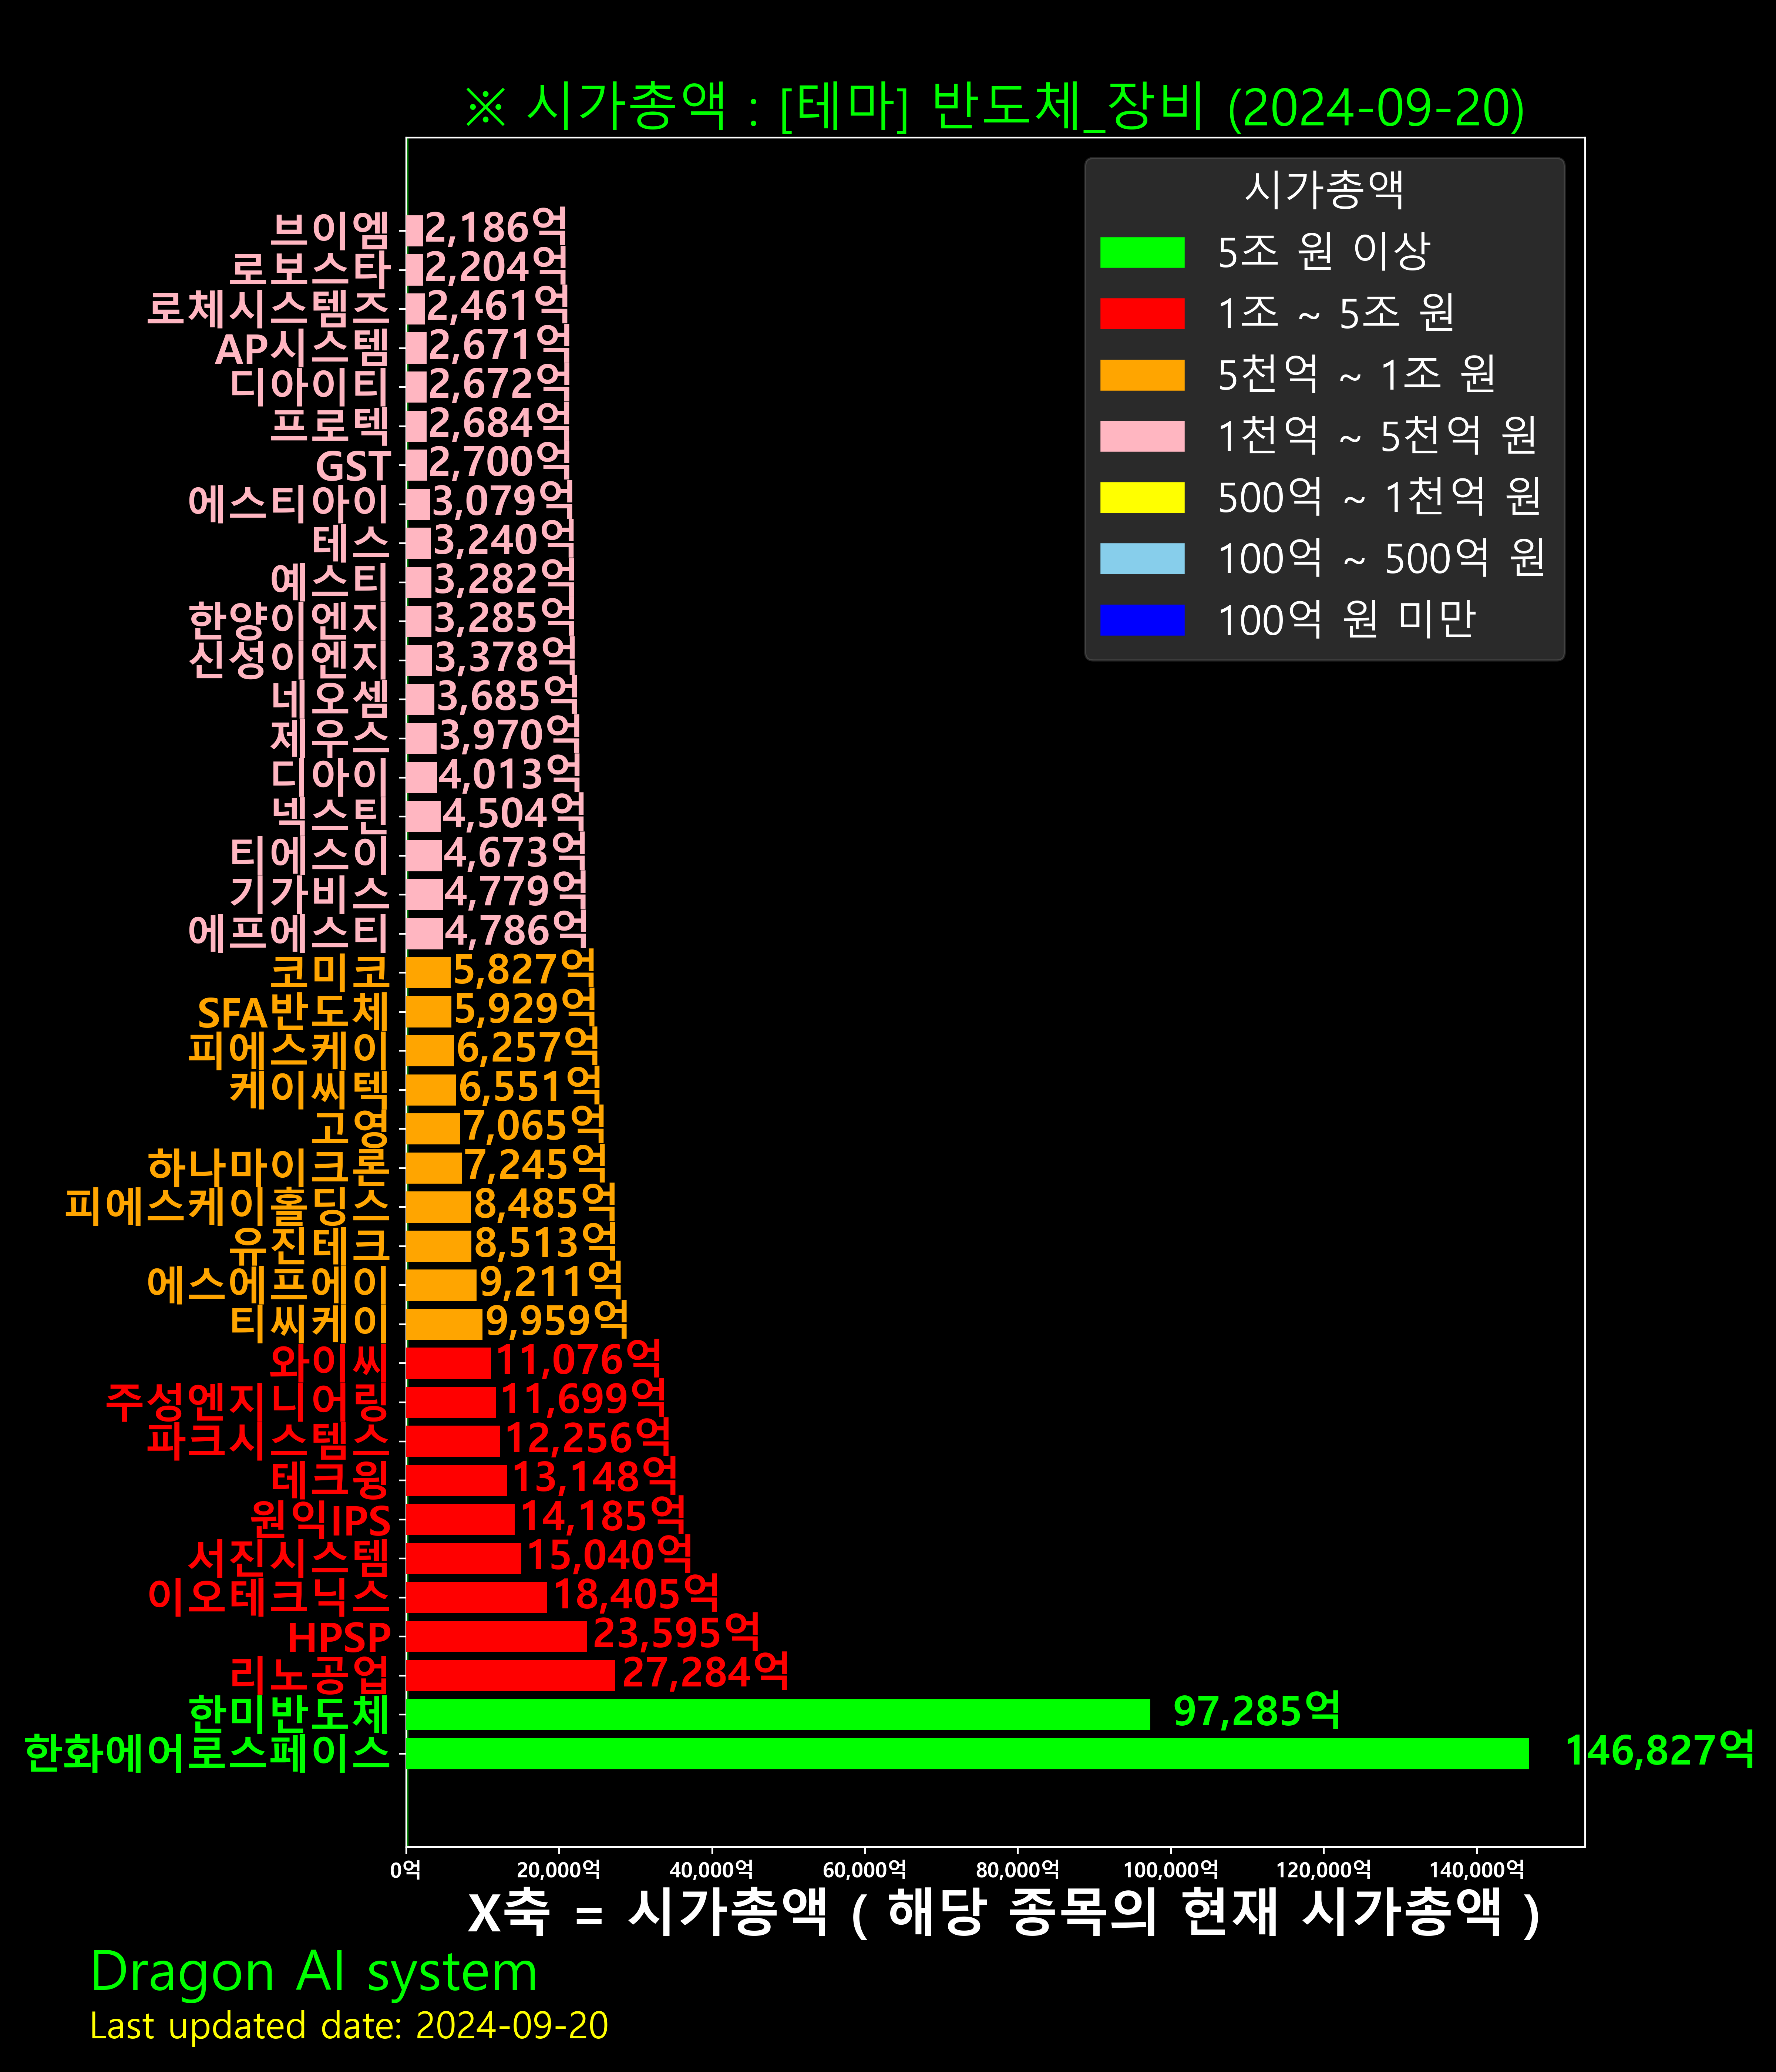
Task: Click the yellow 500억 ~ 1천억 원 legend swatch
Action: (x=1142, y=497)
